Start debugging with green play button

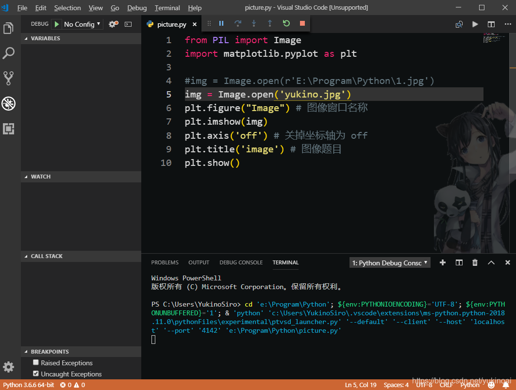click(x=57, y=24)
